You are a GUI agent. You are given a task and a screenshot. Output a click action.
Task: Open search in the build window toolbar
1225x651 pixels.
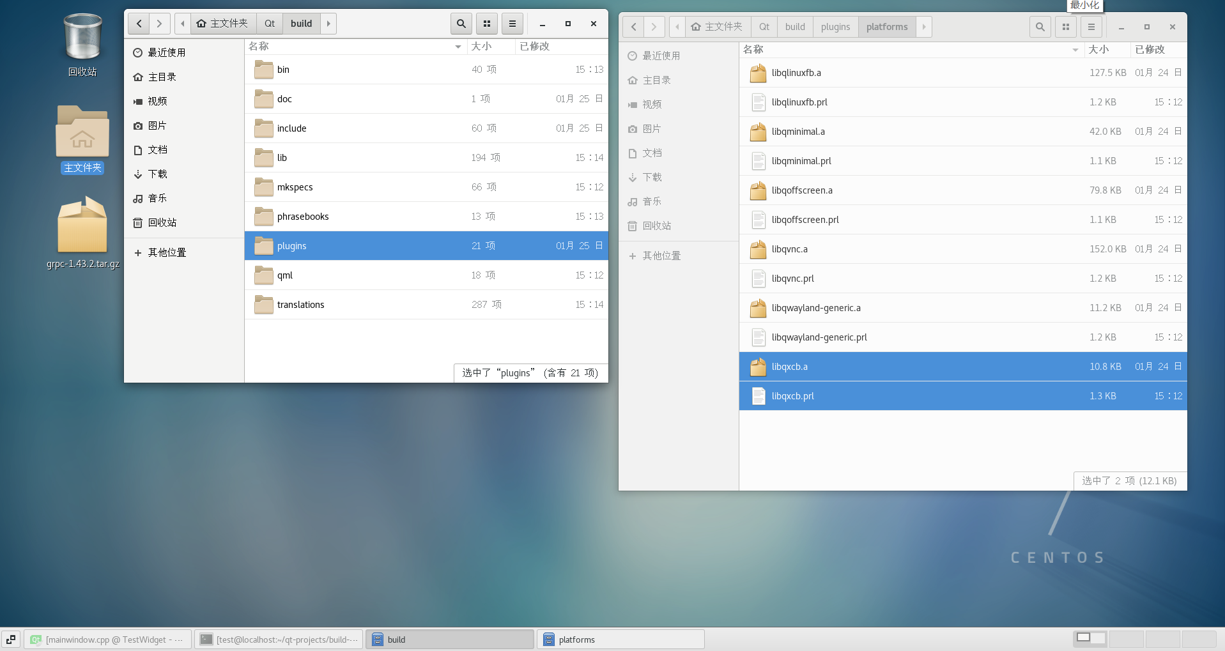coord(461,23)
